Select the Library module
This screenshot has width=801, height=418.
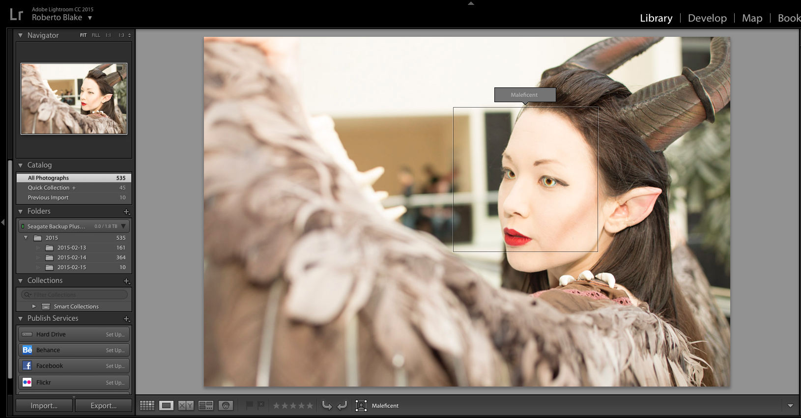[656, 18]
